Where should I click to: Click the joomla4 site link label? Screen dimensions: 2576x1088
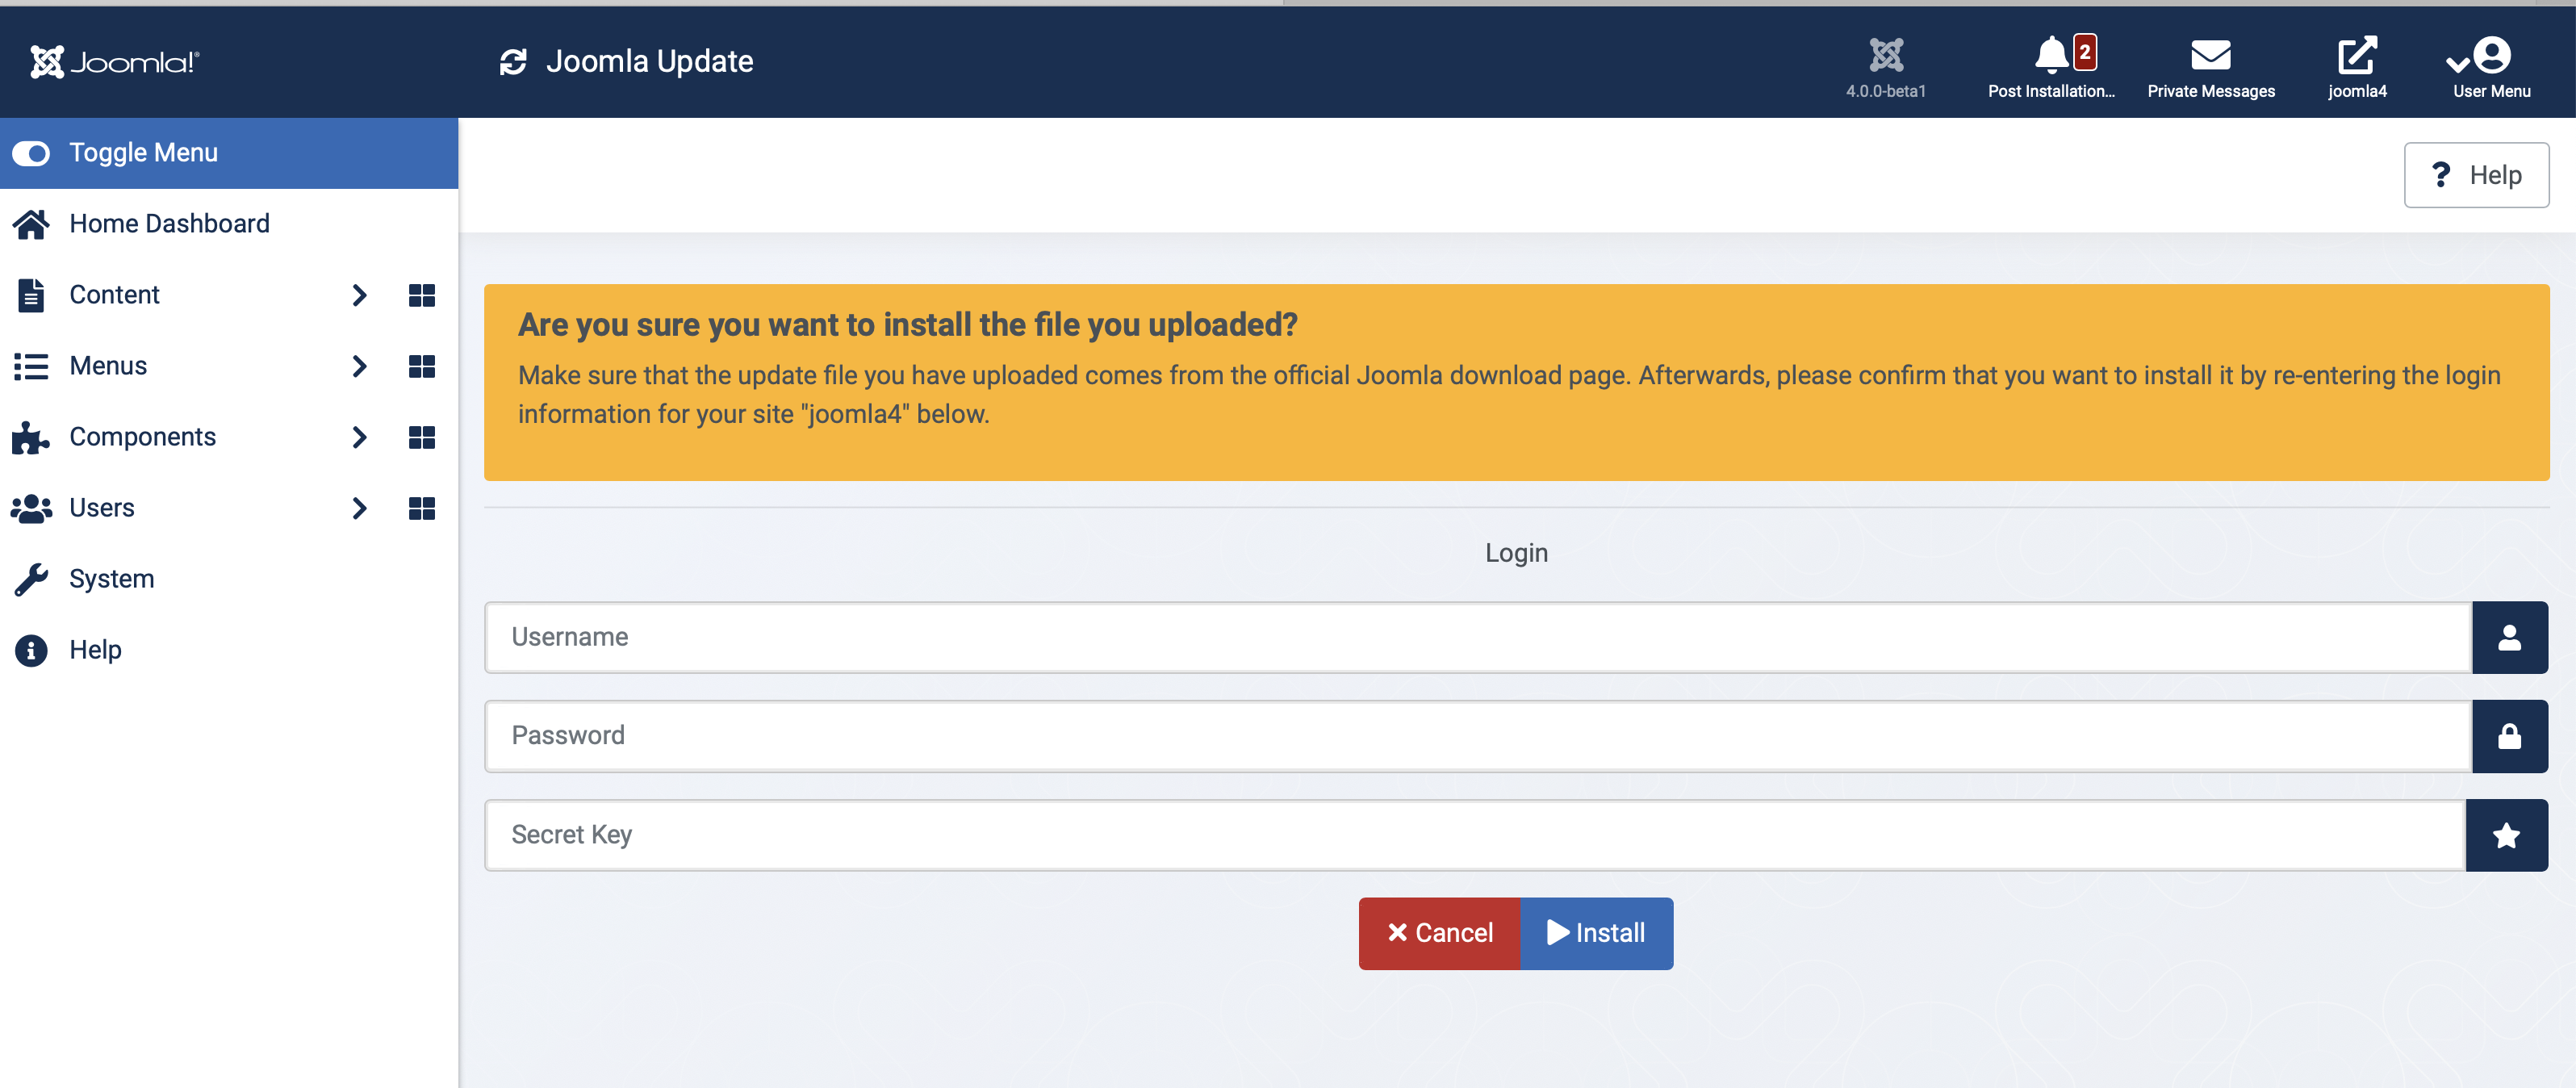click(x=2357, y=91)
